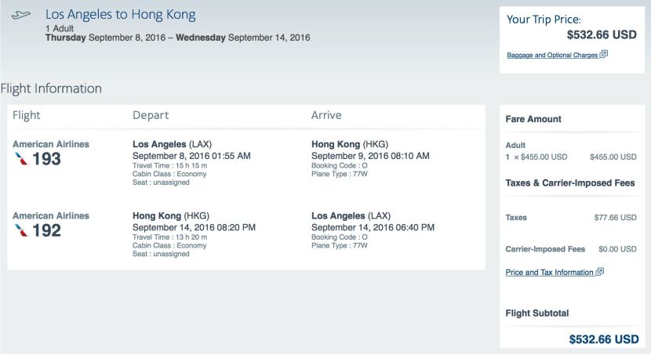Image resolution: width=651 pixels, height=354 pixels.
Task: Click the Arrive column header
Action: (326, 115)
